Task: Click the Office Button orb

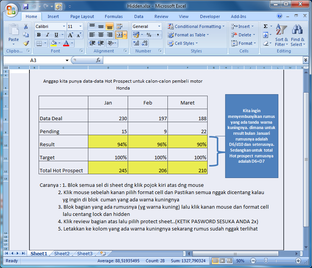Action: pos(11,10)
